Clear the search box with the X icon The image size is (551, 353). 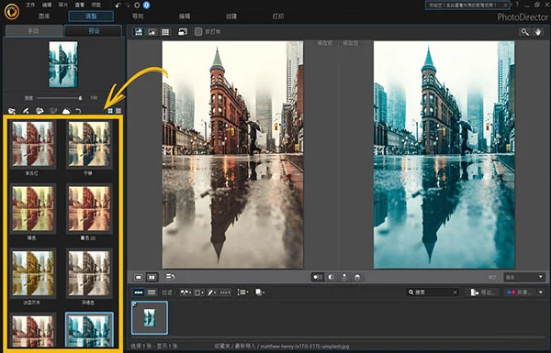click(x=455, y=292)
